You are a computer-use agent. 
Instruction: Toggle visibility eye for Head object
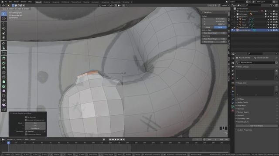point(271,25)
